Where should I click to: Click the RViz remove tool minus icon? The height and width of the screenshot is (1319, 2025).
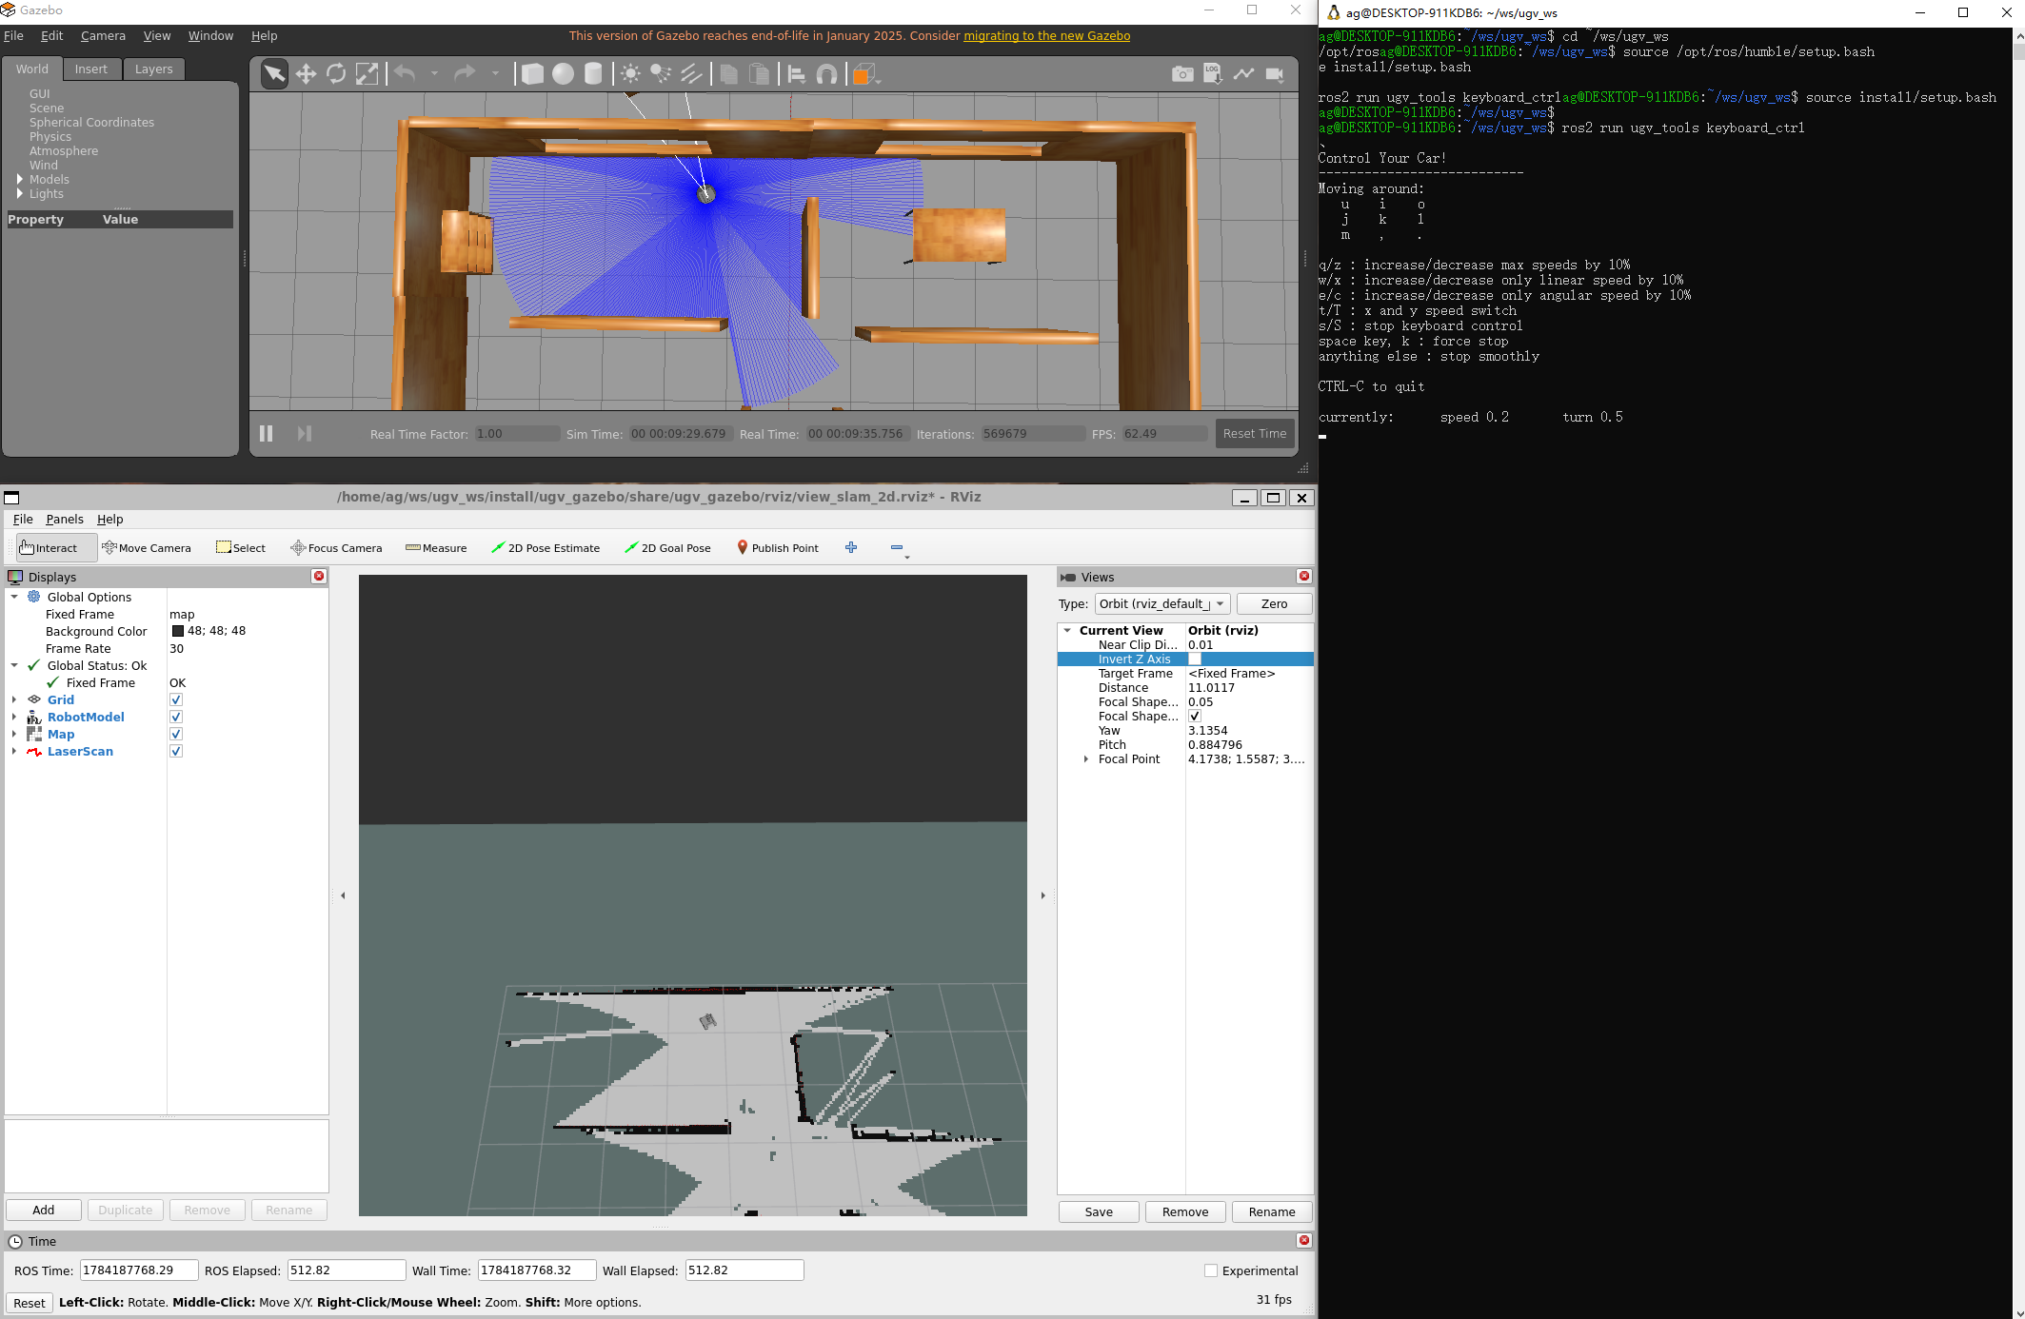[x=897, y=547]
